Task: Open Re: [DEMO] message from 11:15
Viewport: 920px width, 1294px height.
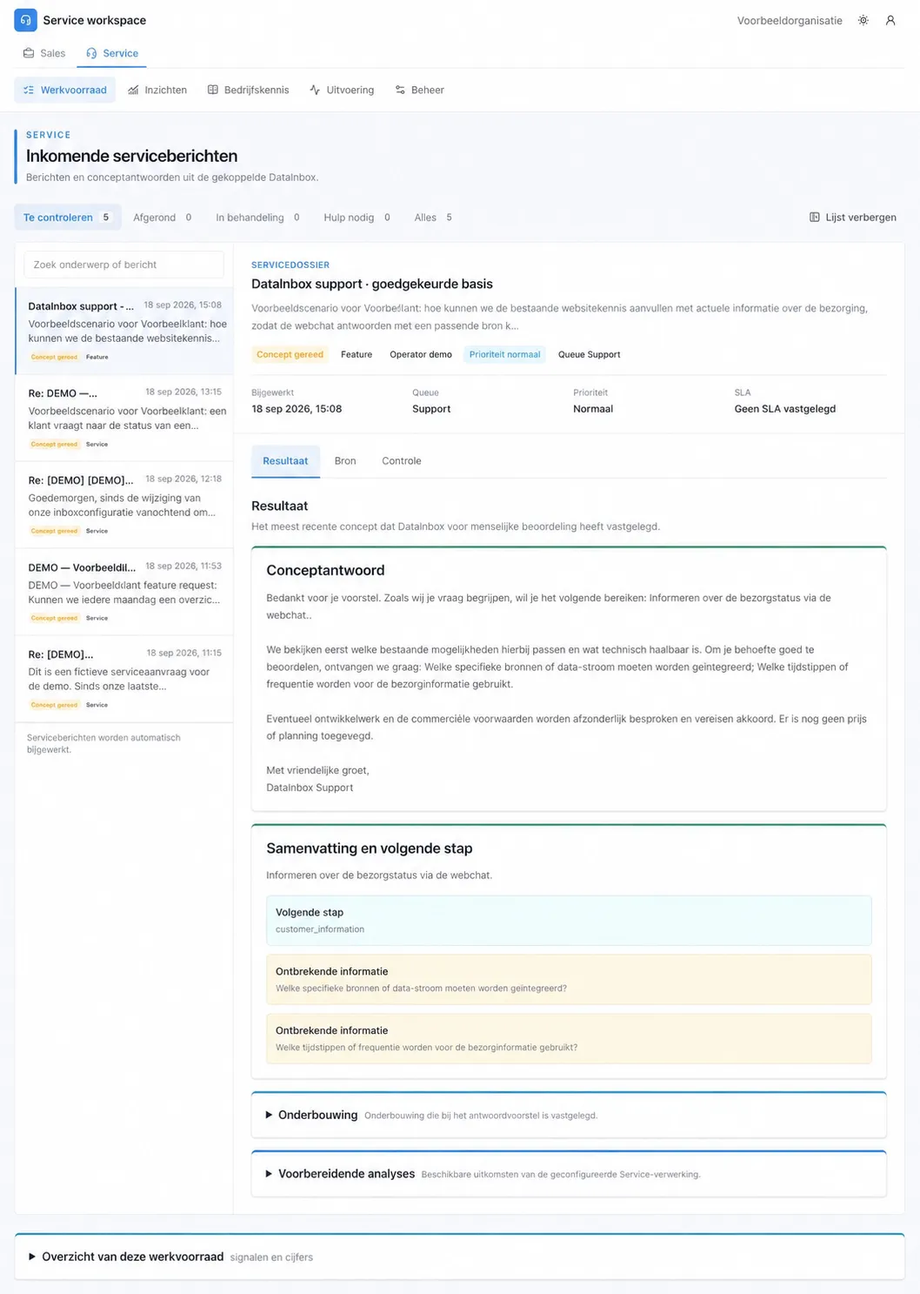Action: tap(124, 680)
